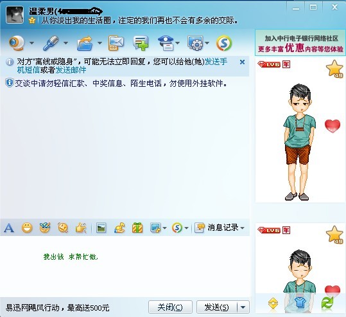Open contact's avatar photo in header

[x=15, y=15]
